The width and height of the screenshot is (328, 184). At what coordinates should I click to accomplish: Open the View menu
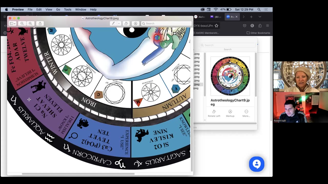click(x=49, y=9)
